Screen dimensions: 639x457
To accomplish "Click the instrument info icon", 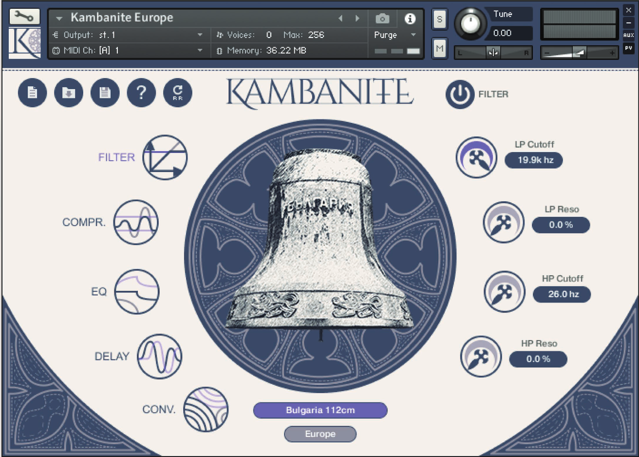I will pos(410,19).
